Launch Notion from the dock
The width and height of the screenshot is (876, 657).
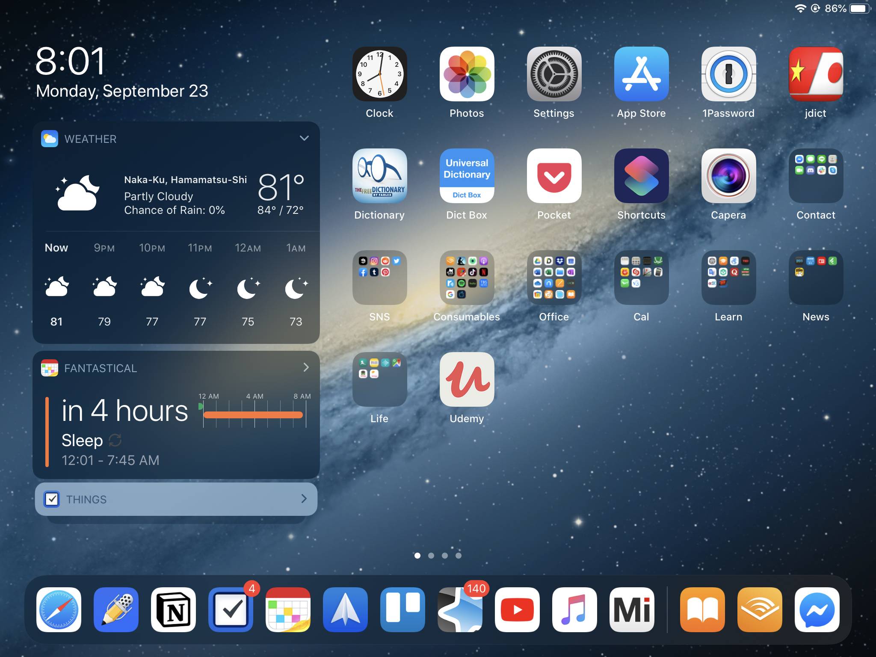(173, 609)
